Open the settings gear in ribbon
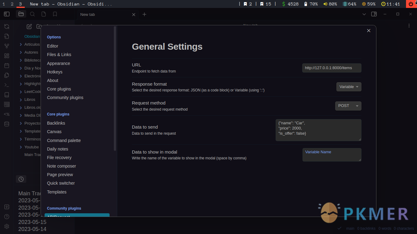The height and width of the screenshot is (234, 417). [x=7, y=226]
